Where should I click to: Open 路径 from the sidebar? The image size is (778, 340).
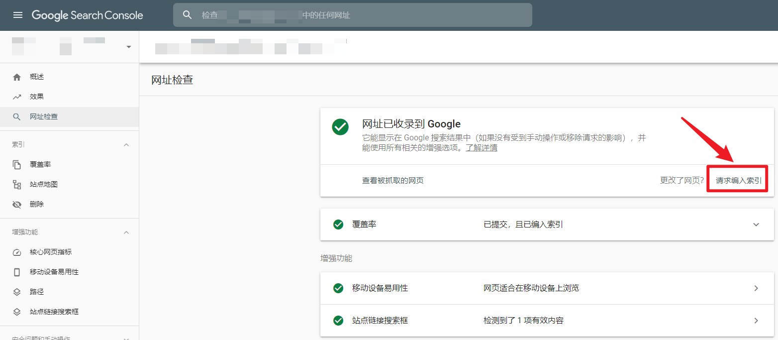tap(70, 292)
